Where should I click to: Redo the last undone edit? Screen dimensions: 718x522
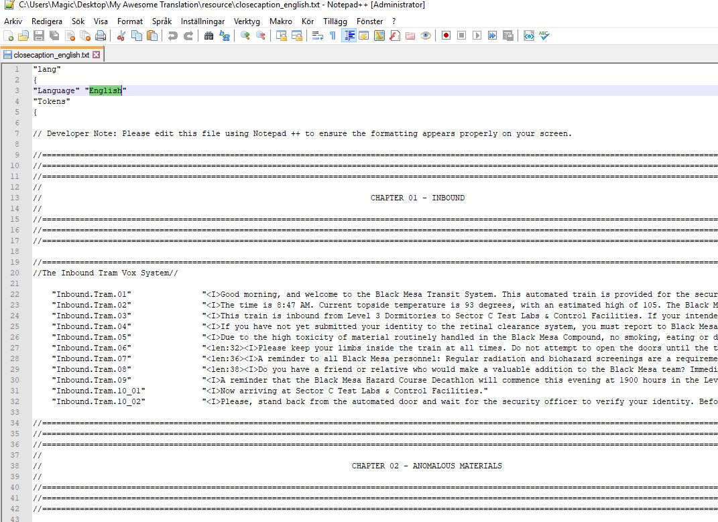point(188,36)
